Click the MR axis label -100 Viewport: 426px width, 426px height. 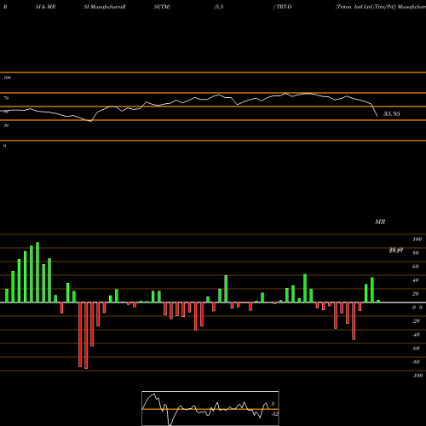tap(417, 376)
